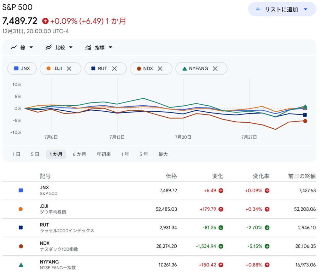
Task: Click the 指標 indicators icon
Action: pyautogui.click(x=88, y=48)
